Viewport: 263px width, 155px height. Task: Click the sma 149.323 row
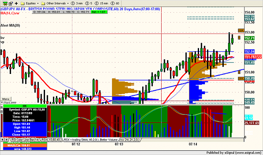tap(25, 149)
